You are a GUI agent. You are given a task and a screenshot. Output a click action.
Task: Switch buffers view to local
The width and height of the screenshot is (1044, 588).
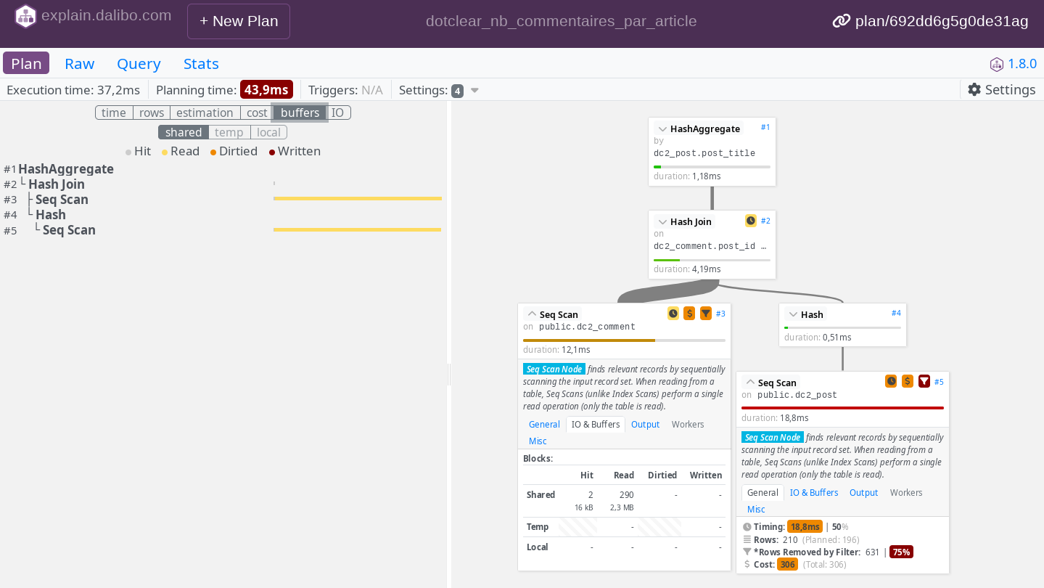(x=268, y=132)
